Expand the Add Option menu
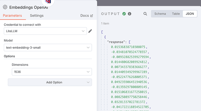The image size is (201, 111). 50,82
